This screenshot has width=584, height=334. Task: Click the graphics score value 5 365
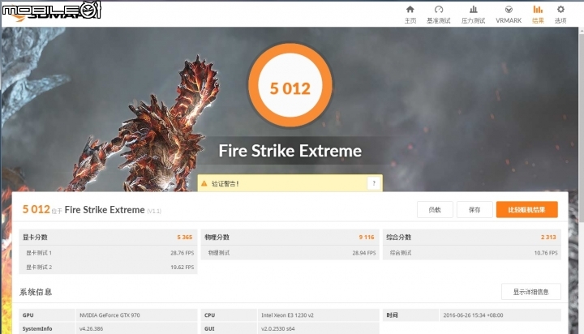pos(184,238)
